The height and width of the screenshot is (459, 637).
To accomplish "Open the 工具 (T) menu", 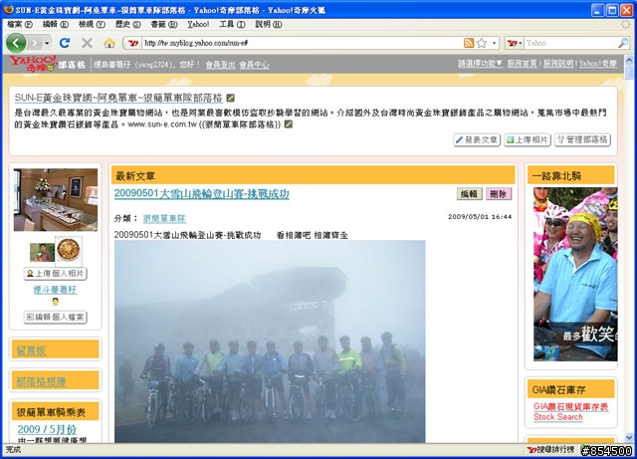I will (x=232, y=24).
